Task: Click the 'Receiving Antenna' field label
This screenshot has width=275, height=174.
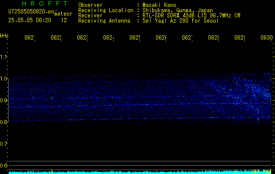Action: [x=104, y=21]
